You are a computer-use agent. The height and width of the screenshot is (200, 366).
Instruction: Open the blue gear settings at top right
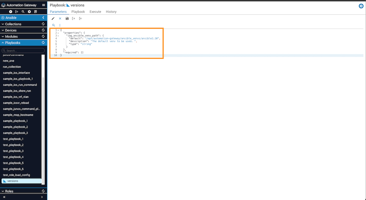tap(361, 6)
